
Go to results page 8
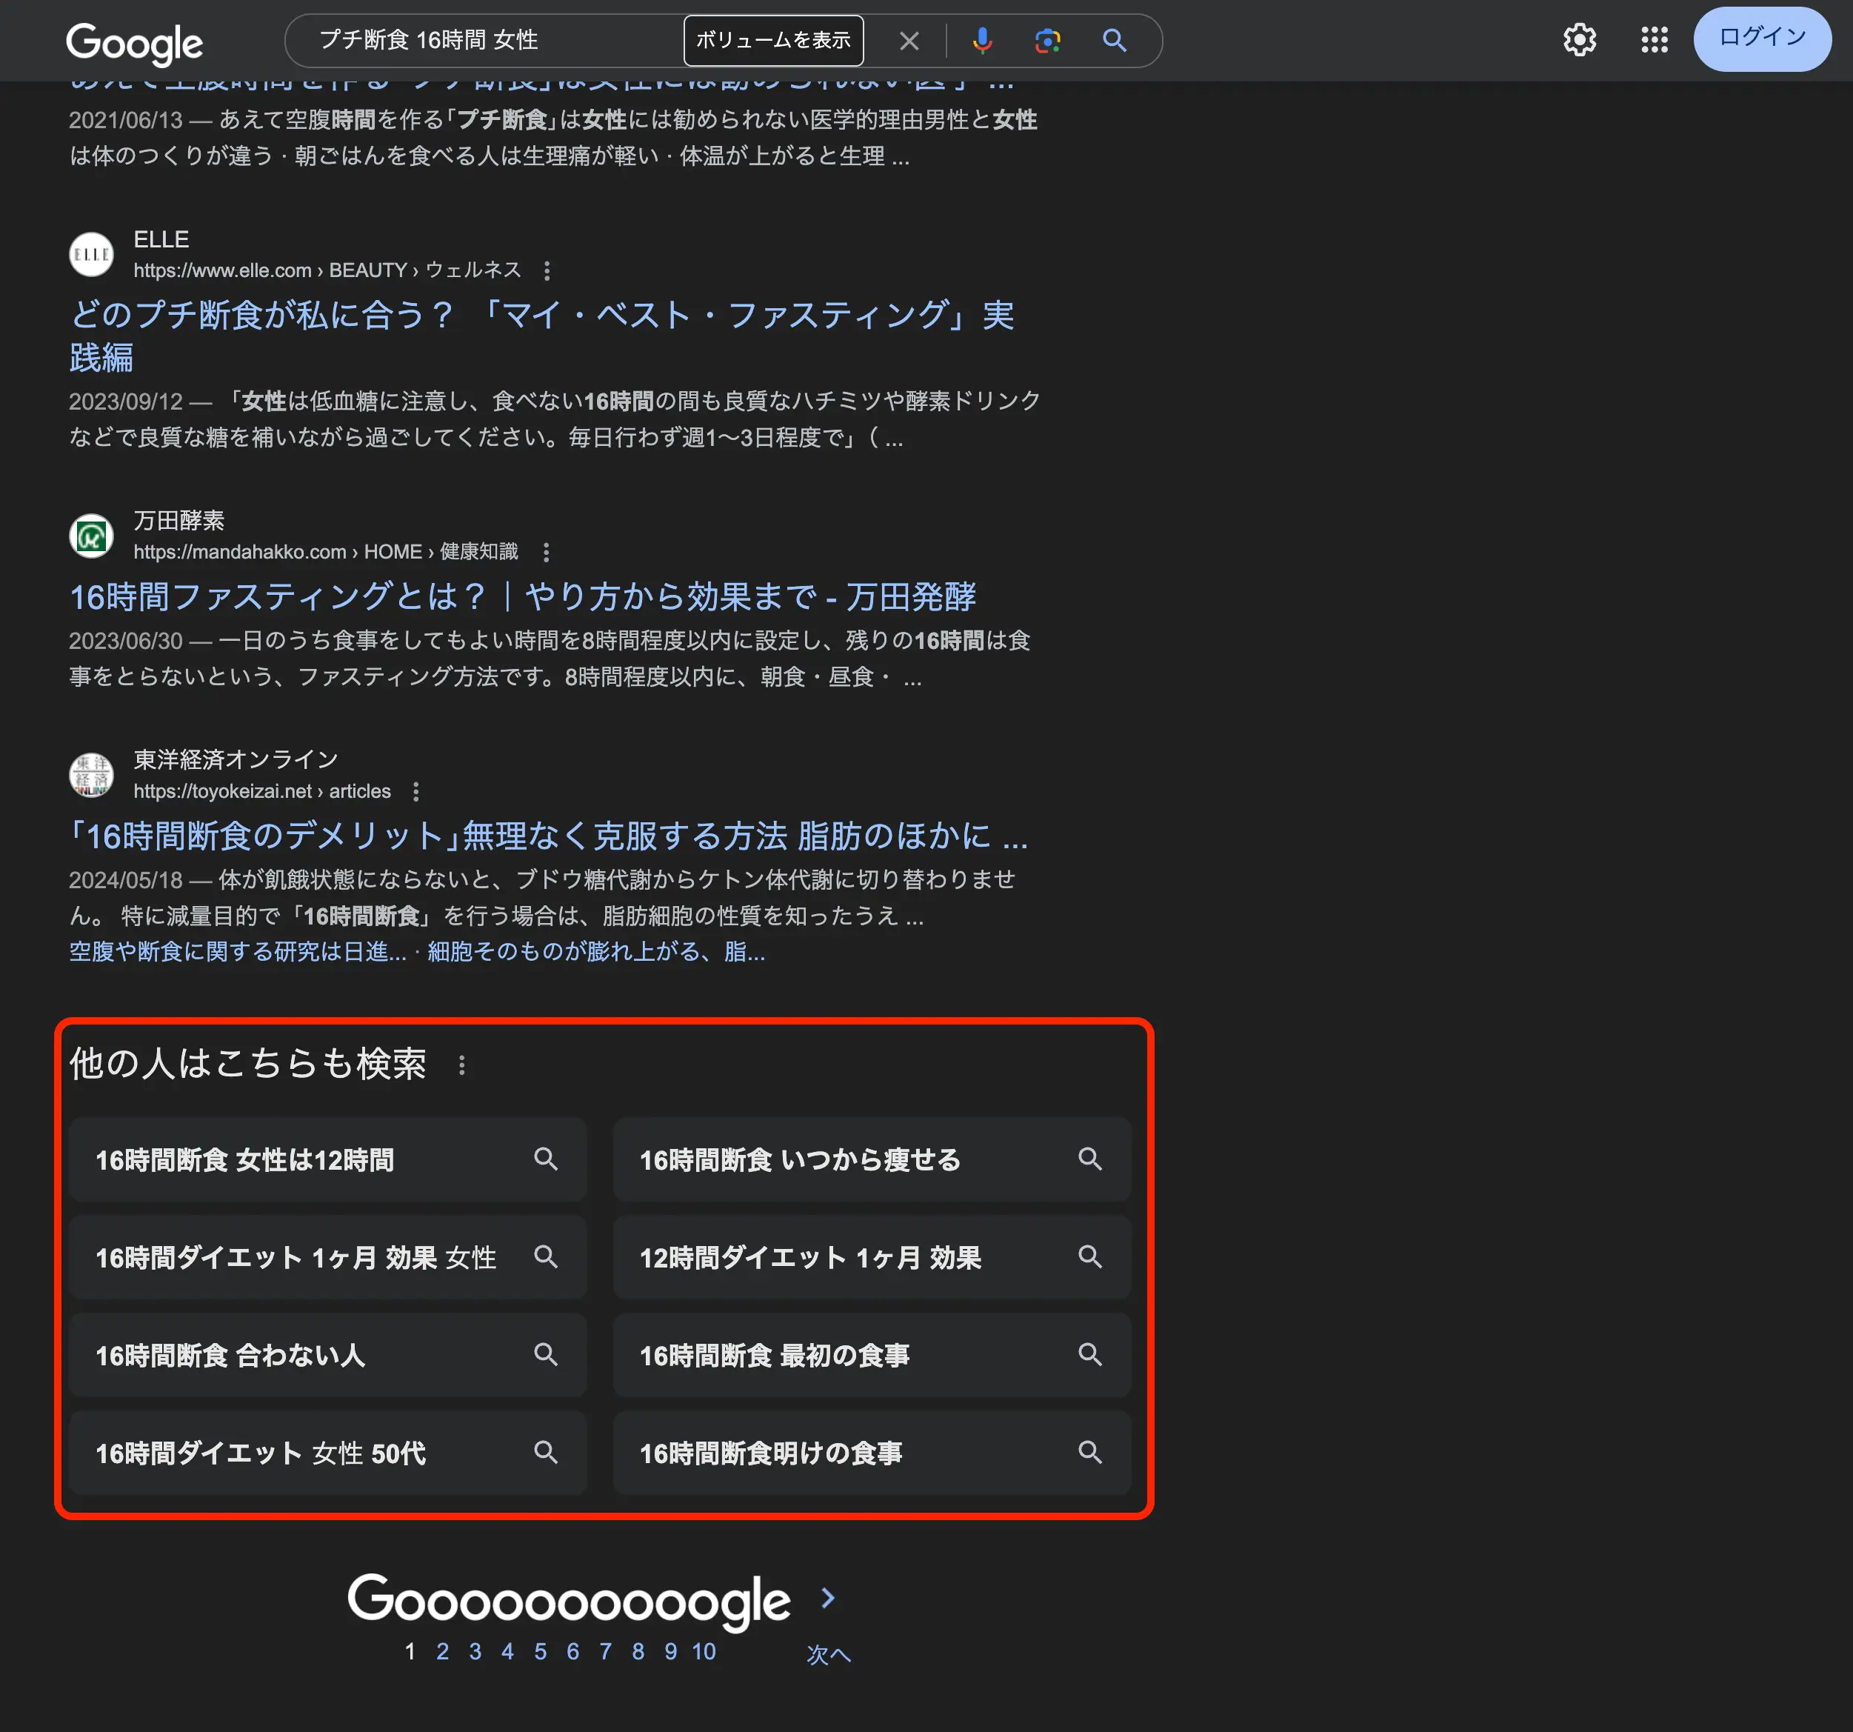(638, 1653)
